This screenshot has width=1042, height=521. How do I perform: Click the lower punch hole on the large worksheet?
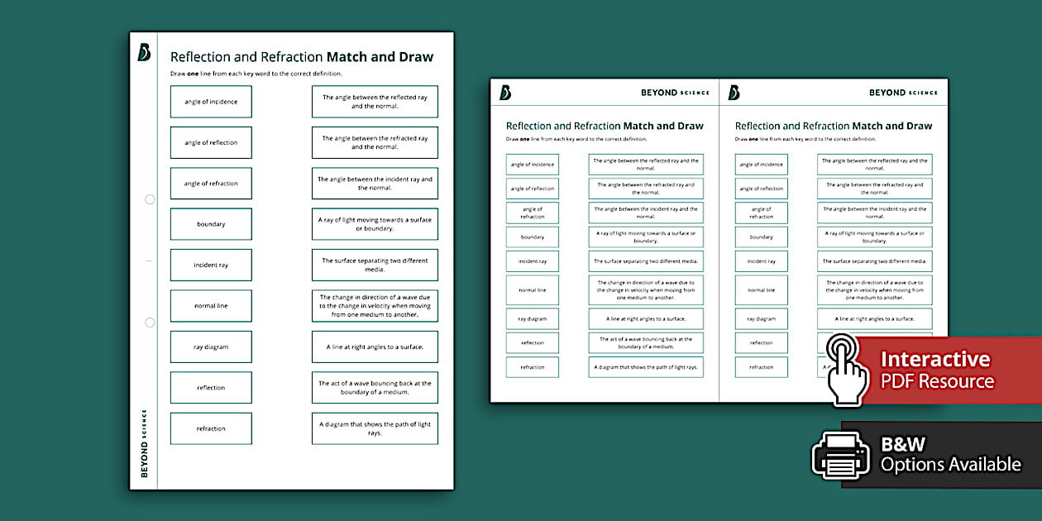150,323
